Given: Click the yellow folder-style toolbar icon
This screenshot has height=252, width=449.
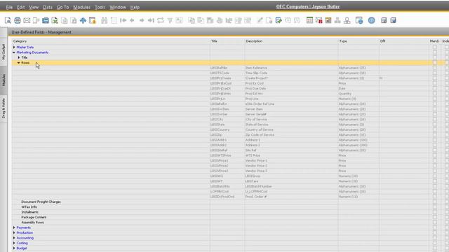Looking at the screenshot, I should coord(328,20).
